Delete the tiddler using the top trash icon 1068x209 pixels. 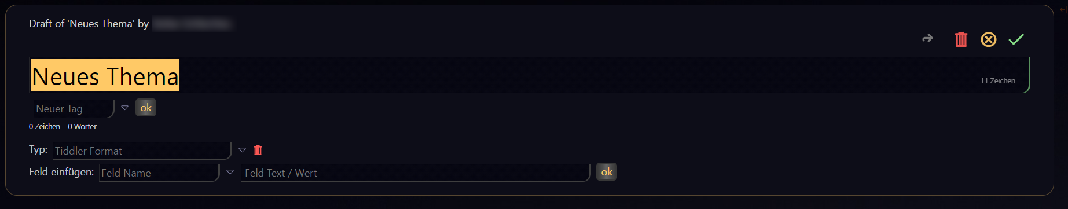[961, 39]
